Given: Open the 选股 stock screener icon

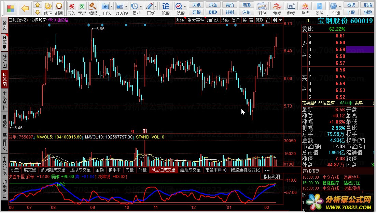Looking at the screenshot, I should tap(179, 6).
